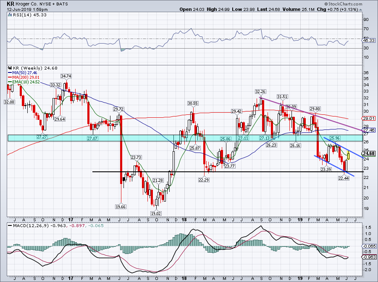Click the KR (Weekly) 24.68 legend text
Screen dimensions: 378x282
pos(35,68)
